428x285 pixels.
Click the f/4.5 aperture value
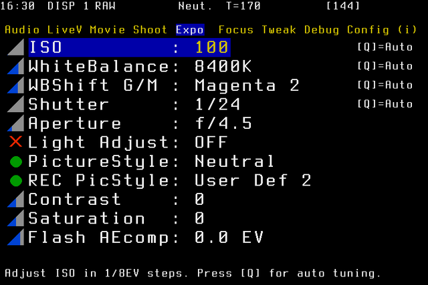223,123
